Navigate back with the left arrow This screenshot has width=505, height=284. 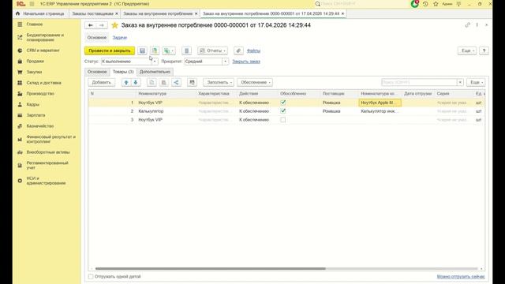[91, 25]
